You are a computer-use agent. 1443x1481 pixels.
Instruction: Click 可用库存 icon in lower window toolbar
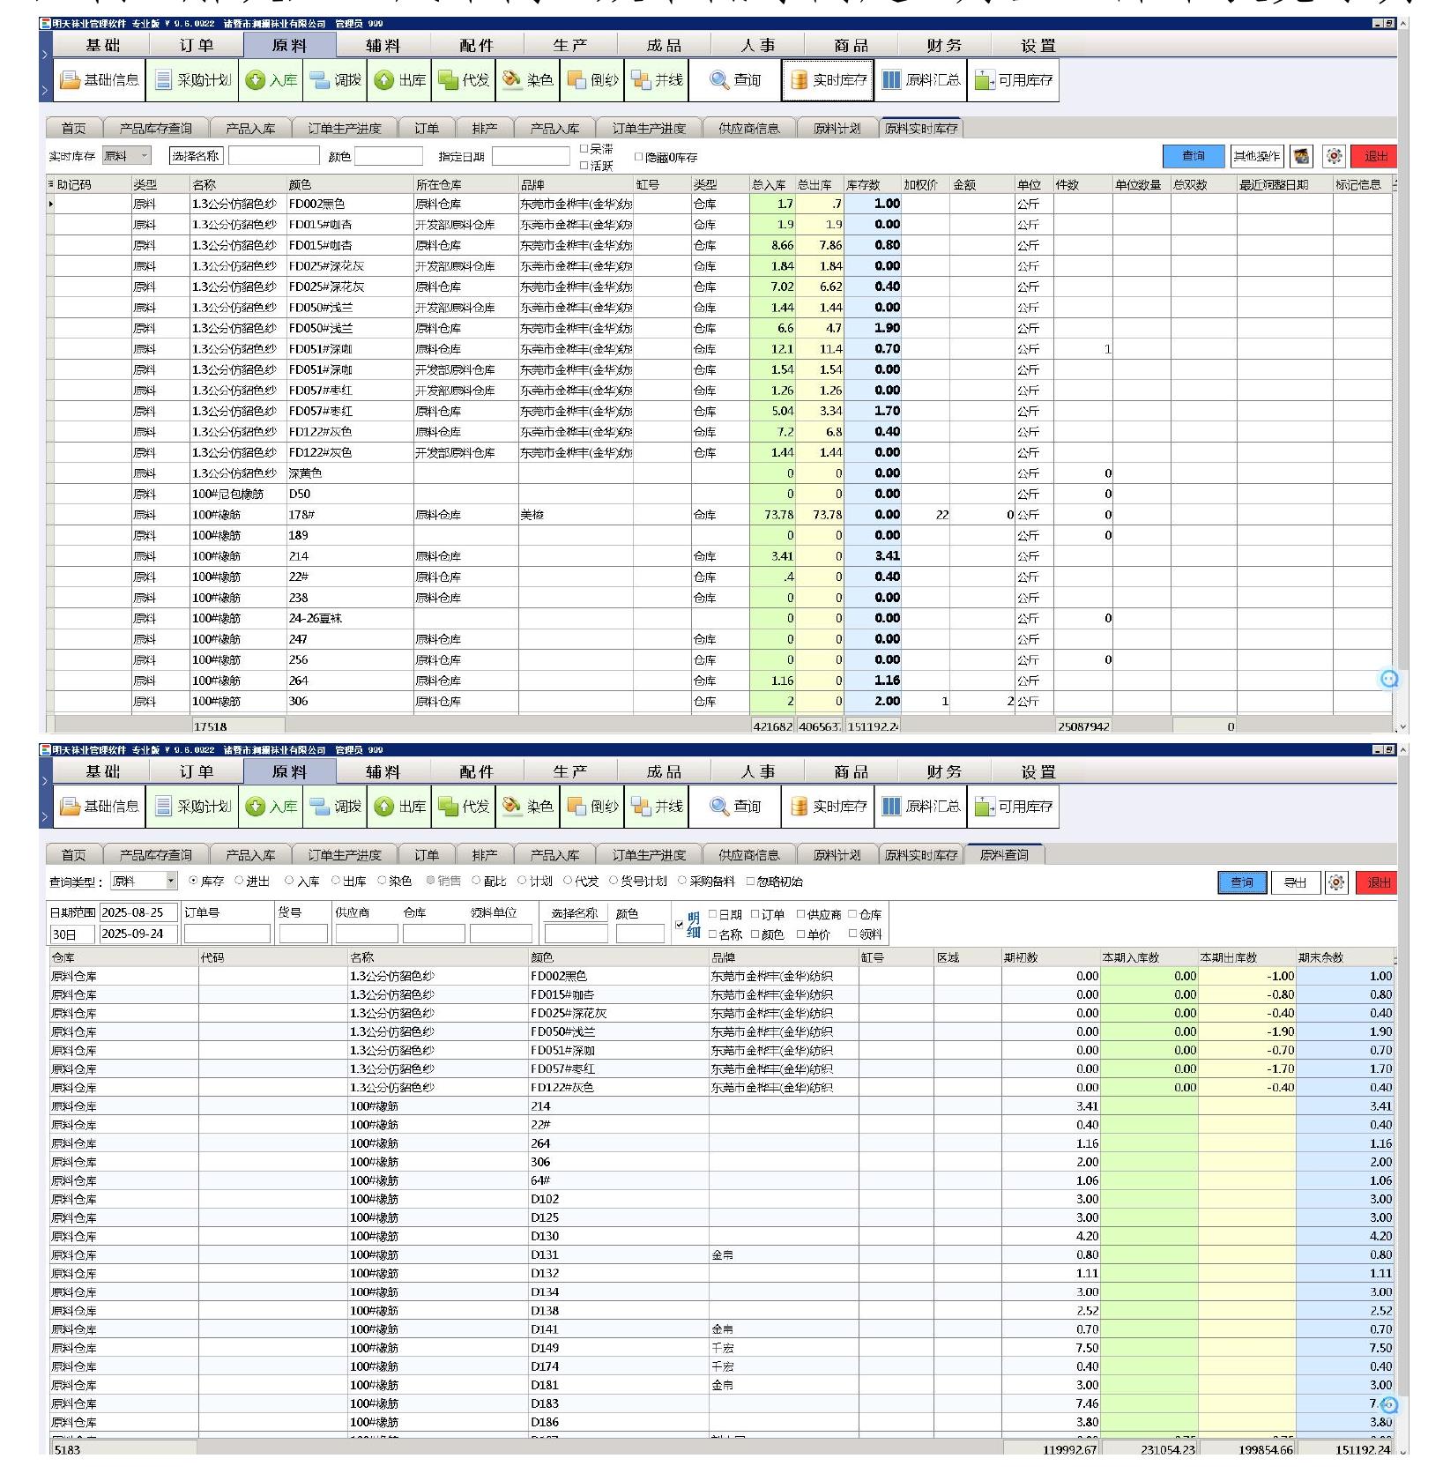coord(1014,807)
